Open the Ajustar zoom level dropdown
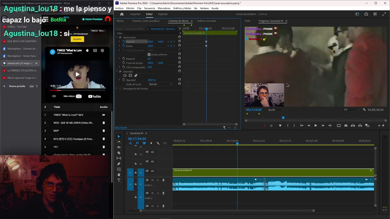390x219 pixels. pos(275,109)
